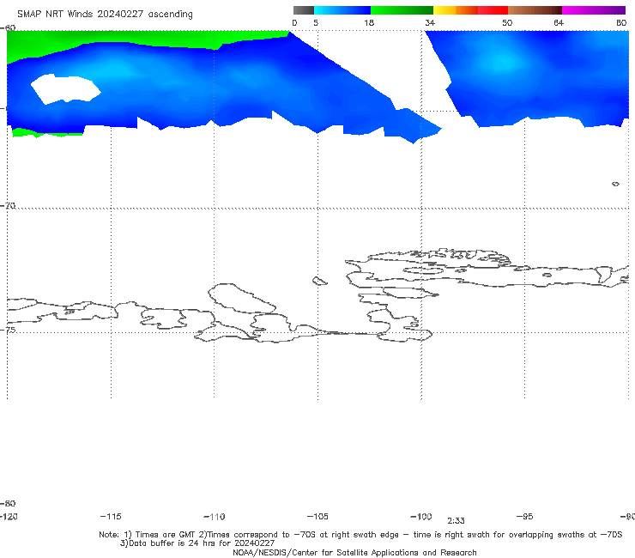The image size is (635, 558).
Task: Choose the red segment of the color scale
Action: [493, 10]
